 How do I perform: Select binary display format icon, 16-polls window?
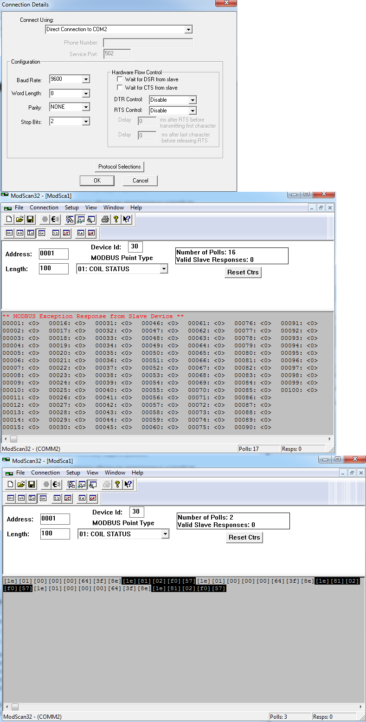click(x=9, y=233)
